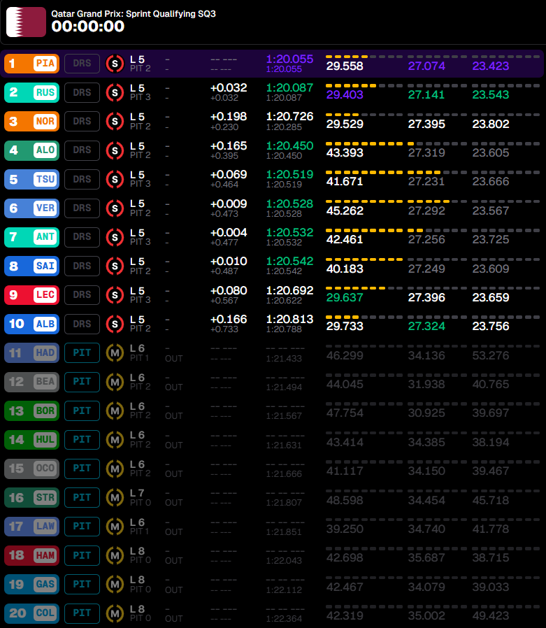Click NOR's last lap time 1:20.726
546x628 pixels.
[290, 117]
